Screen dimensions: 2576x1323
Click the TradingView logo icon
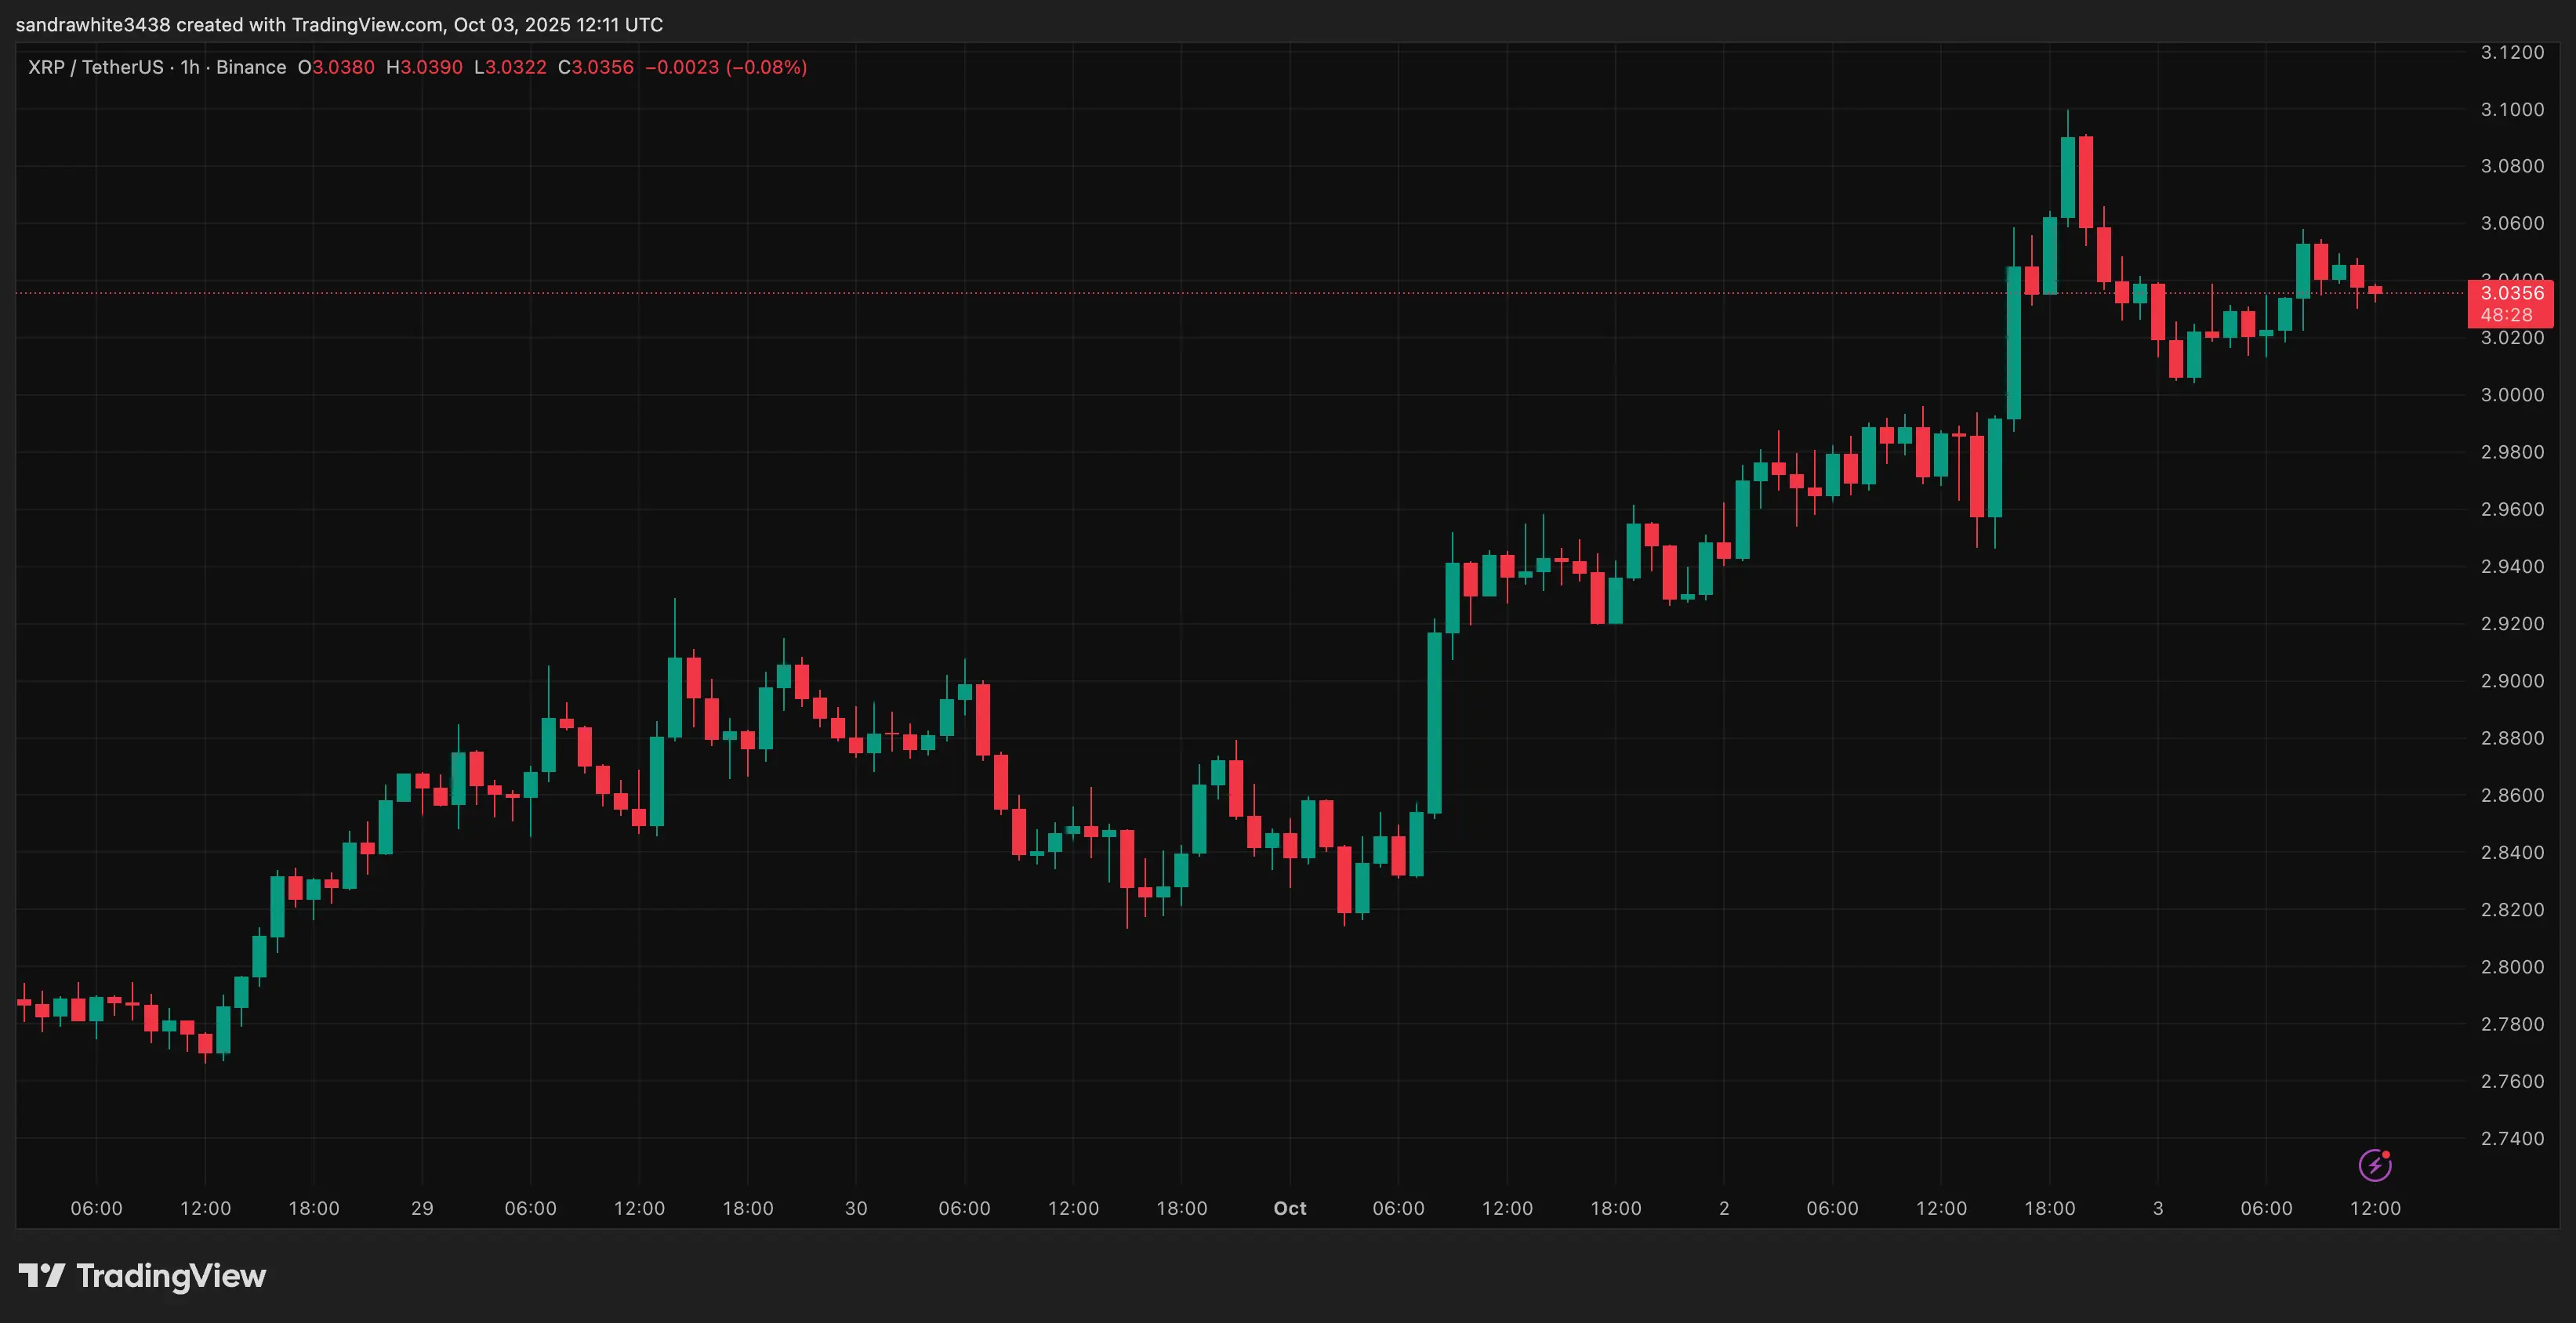tap(41, 1276)
